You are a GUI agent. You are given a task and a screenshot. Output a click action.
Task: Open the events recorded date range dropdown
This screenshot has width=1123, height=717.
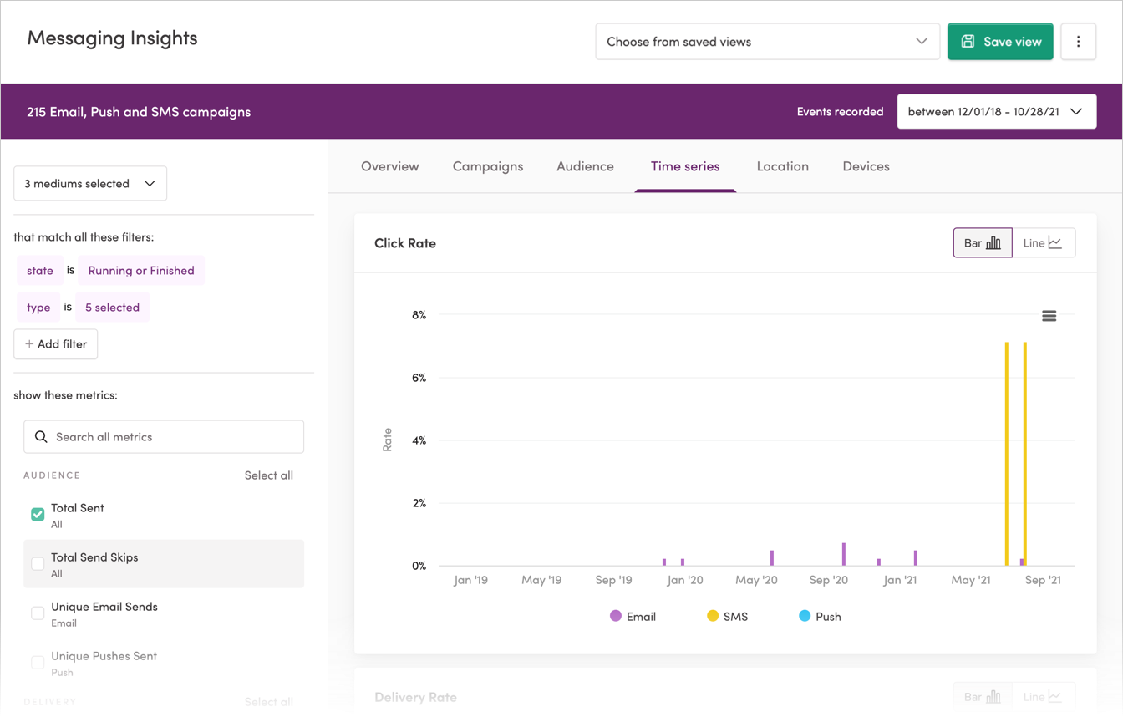tap(997, 111)
